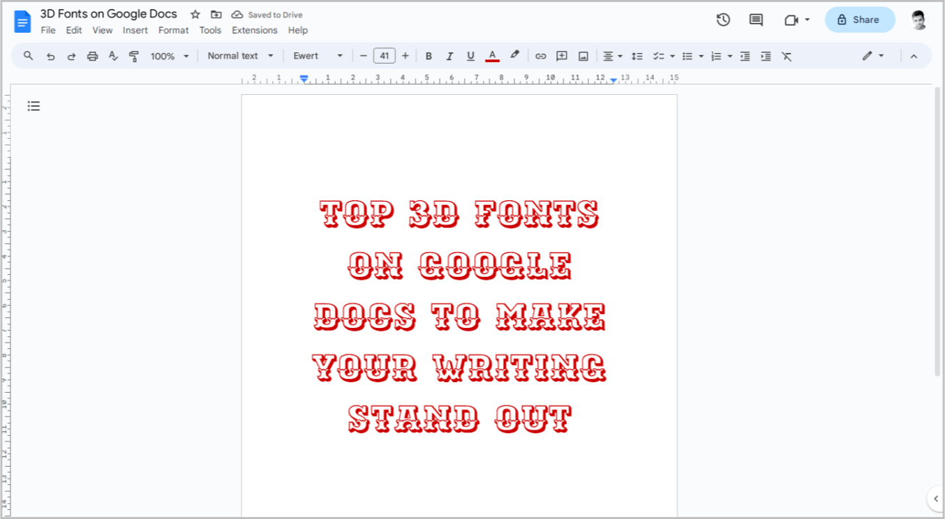Image resolution: width=945 pixels, height=519 pixels.
Task: Open the Ewert font dropdown
Action: tap(318, 56)
